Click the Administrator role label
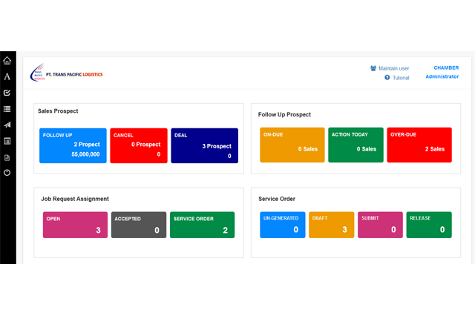This screenshot has height=316, width=475. 442,76
